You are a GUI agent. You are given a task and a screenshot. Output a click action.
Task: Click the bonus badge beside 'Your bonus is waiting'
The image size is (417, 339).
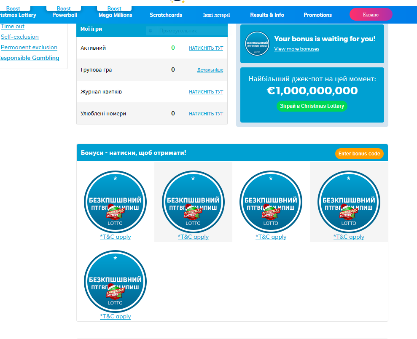[257, 44]
